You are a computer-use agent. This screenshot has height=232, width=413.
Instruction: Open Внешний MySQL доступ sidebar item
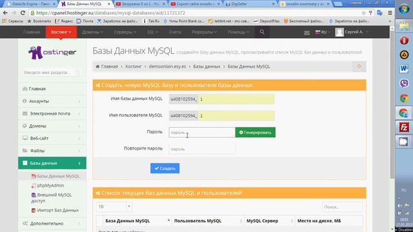[x=52, y=198]
